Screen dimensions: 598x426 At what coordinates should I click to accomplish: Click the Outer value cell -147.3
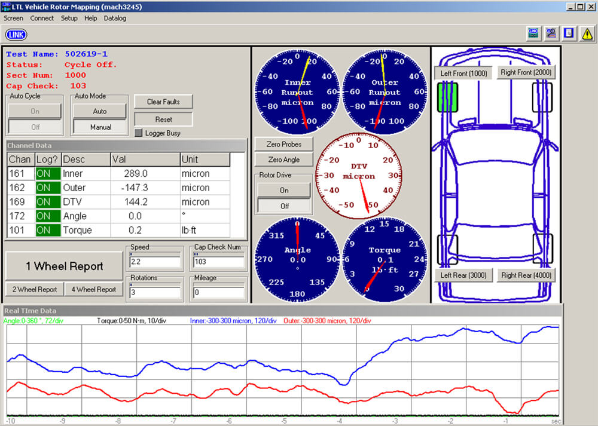[x=145, y=188]
